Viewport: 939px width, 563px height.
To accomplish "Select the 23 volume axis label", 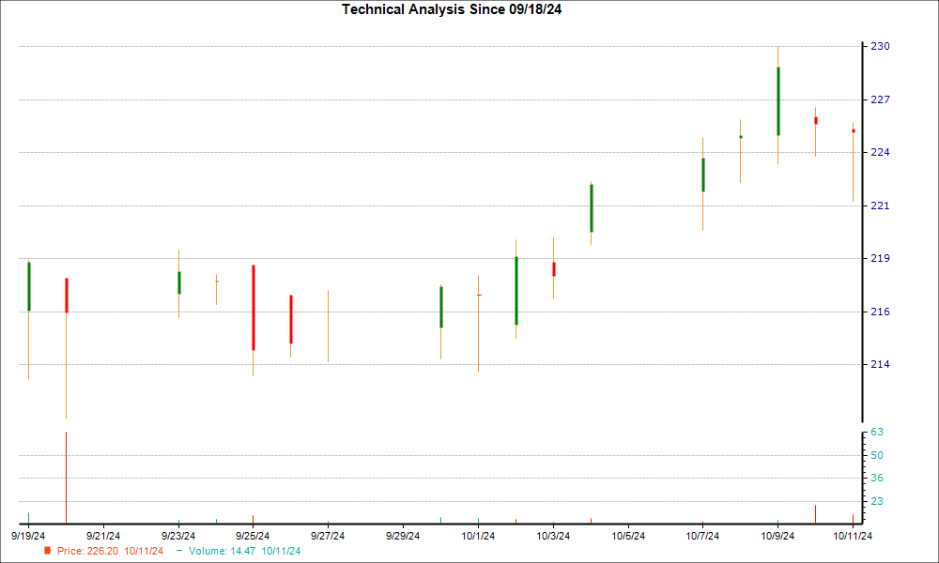I will [877, 501].
